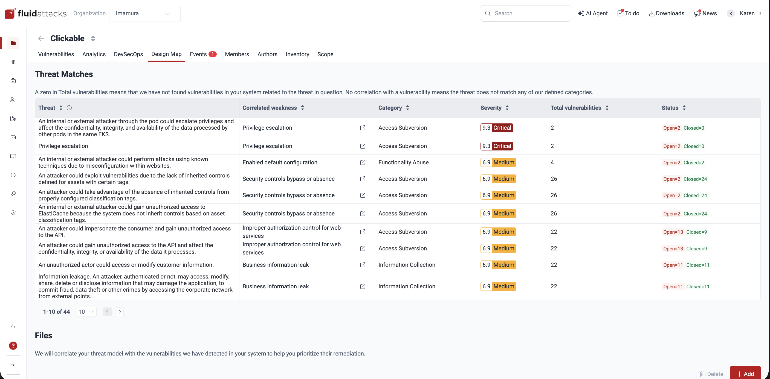Click the key credentials icon in the sidebar

click(13, 194)
